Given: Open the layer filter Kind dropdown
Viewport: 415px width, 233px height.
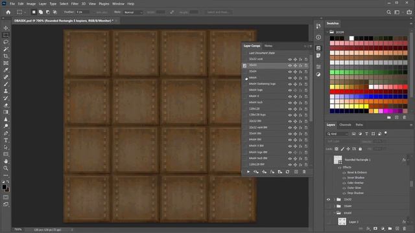Looking at the screenshot, I should coord(338,134).
